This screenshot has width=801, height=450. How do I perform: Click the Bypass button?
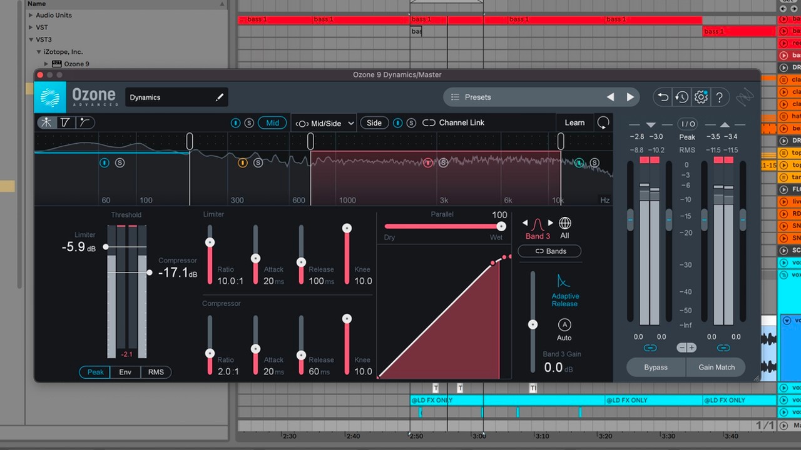[x=655, y=367]
